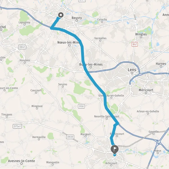The width and height of the screenshot is (169, 169).
Task: Select the N47 road shield
Action: point(135,44)
